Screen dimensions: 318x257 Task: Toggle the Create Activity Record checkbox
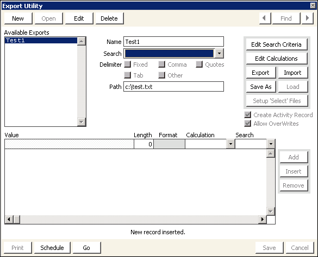point(248,115)
